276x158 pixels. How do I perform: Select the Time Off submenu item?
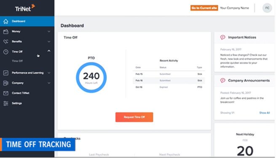point(17,61)
